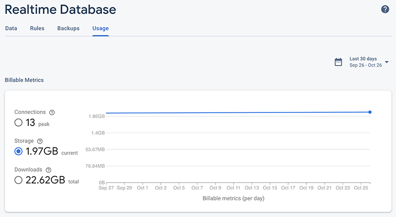Image resolution: width=396 pixels, height=217 pixels.
Task: Click the Sep 27 axis label
Action: [106, 188]
